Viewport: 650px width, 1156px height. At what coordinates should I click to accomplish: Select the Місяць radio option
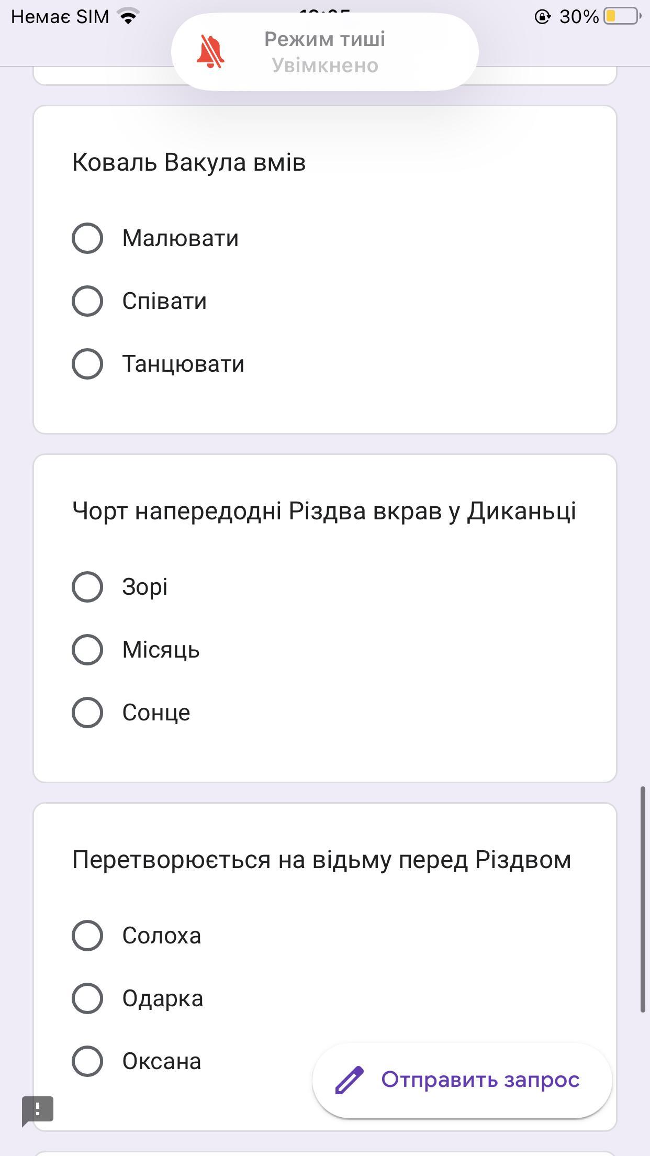pos(87,650)
